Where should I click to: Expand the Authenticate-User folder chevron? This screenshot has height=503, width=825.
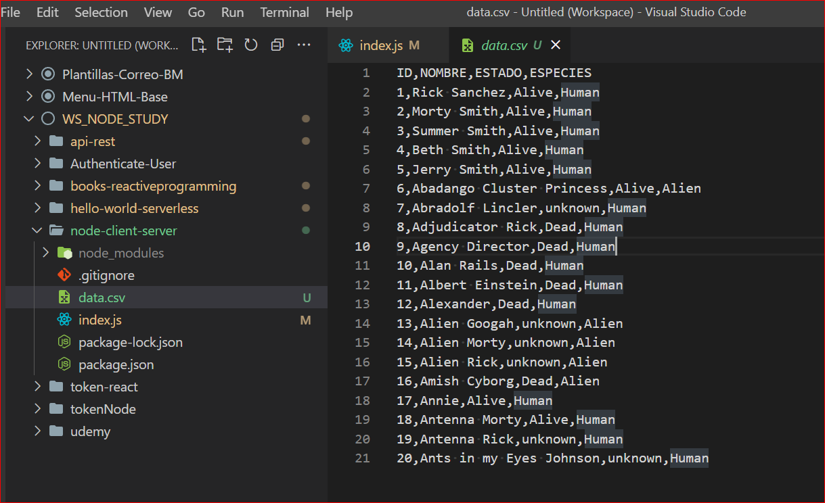pos(37,164)
